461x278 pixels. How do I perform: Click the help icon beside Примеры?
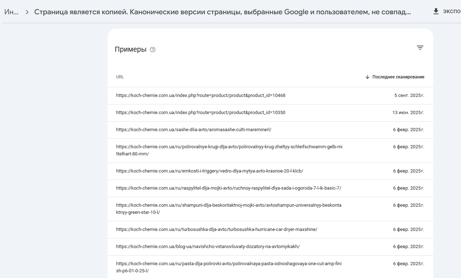[153, 50]
